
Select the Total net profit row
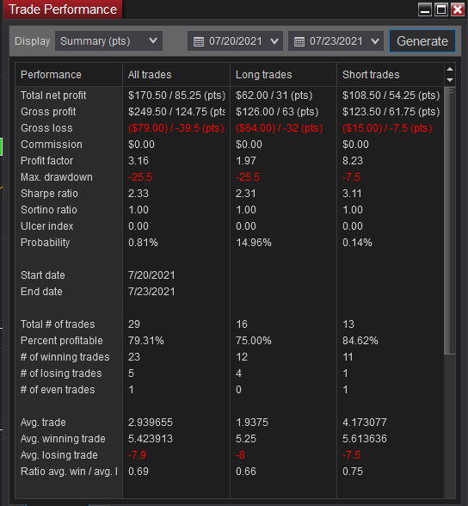230,96
